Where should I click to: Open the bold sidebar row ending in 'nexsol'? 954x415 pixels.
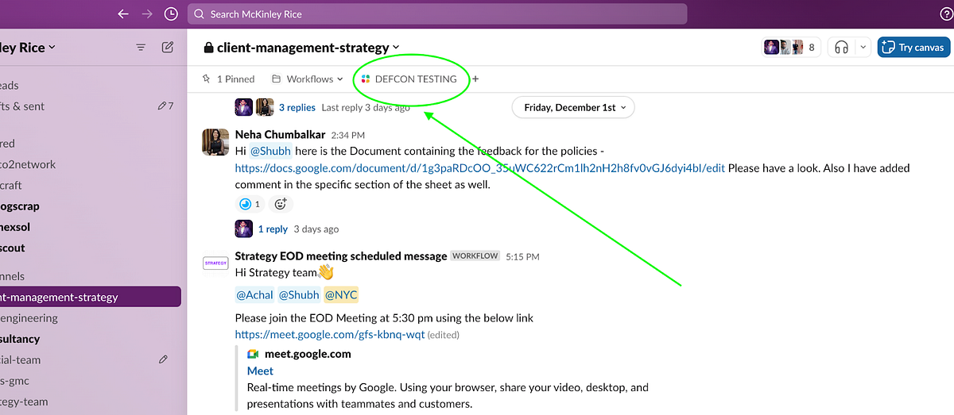(x=91, y=227)
